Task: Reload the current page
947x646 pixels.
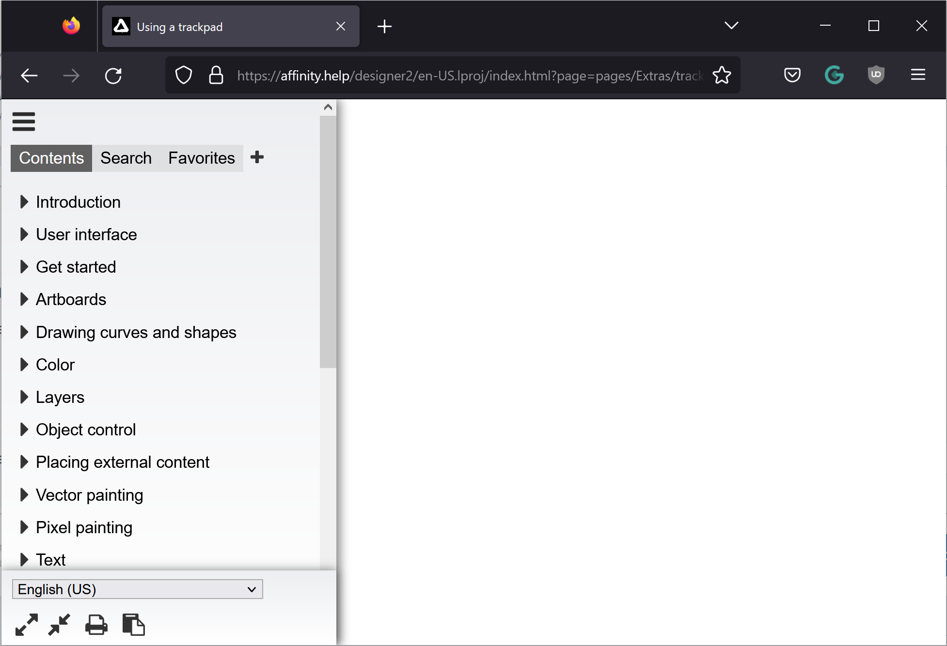Action: click(113, 76)
